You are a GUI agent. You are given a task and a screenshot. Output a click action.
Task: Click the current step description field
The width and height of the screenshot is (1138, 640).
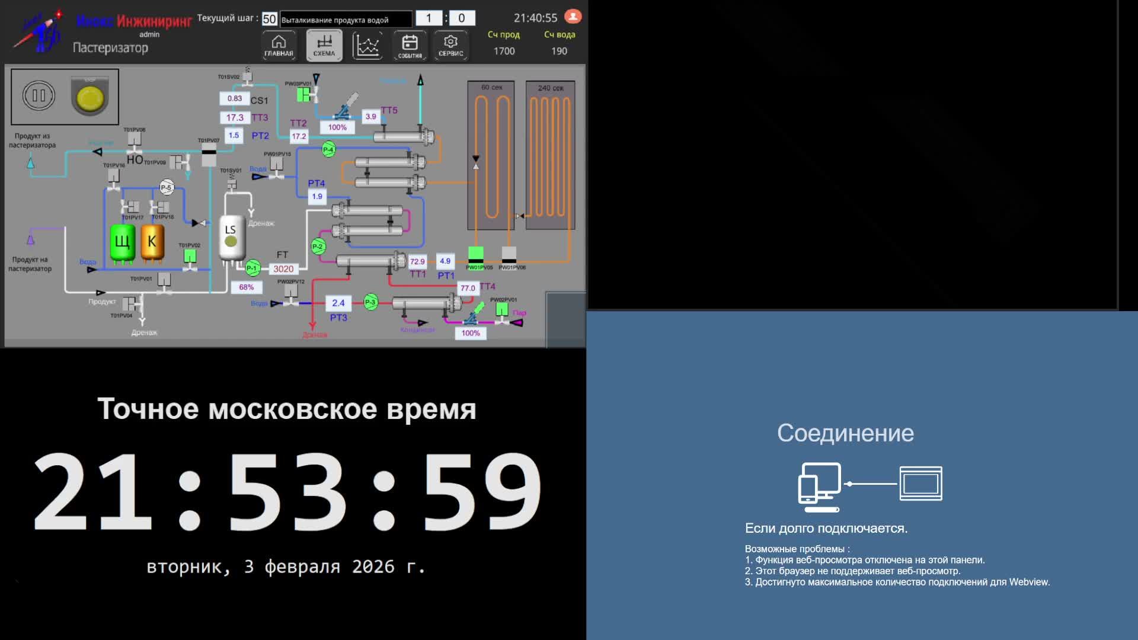pos(346,20)
